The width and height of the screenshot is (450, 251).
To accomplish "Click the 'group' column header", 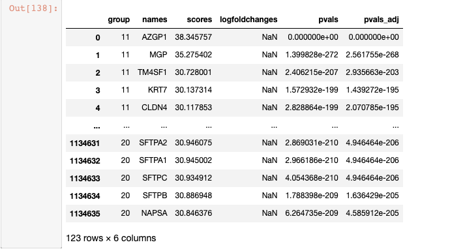I will [x=119, y=20].
